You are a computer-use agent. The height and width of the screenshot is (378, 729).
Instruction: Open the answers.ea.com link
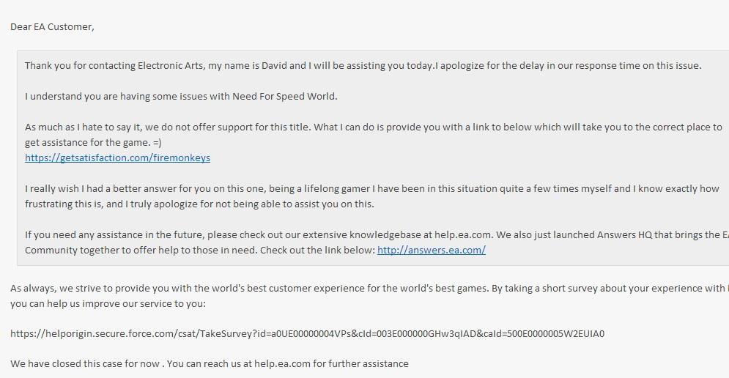[x=432, y=250]
